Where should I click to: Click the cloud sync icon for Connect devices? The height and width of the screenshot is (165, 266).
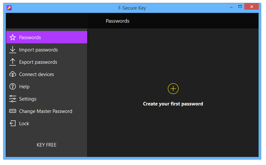tap(13, 74)
